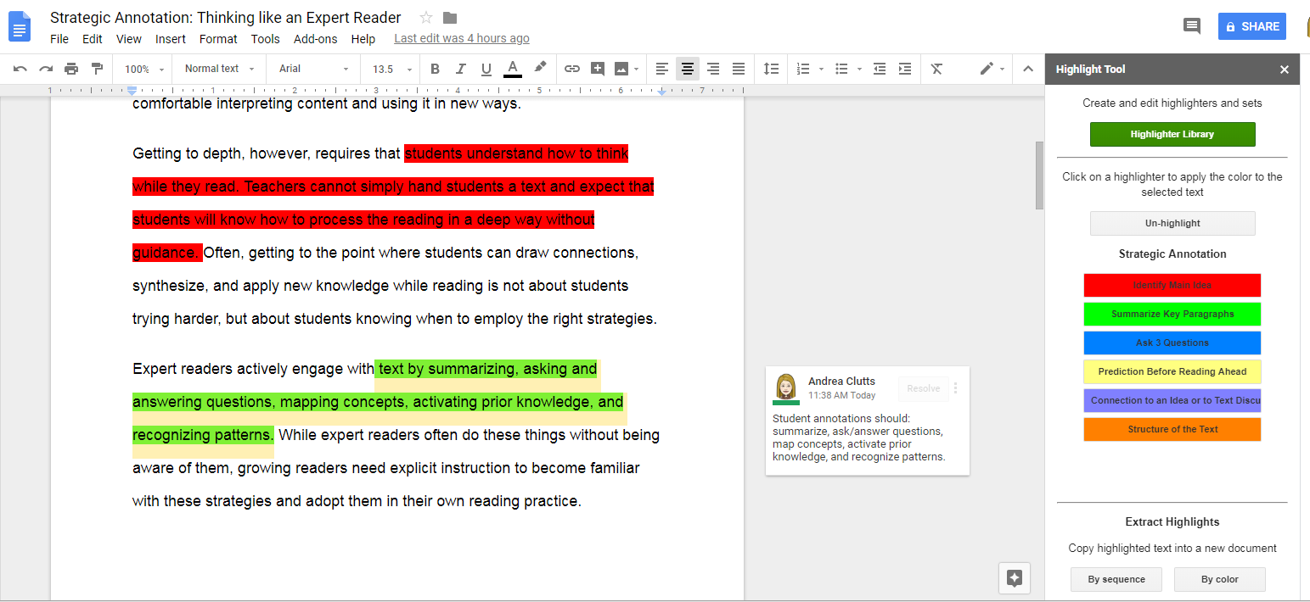Screen dimensions: 1310x602
Task: Insert an image
Action: tap(622, 69)
